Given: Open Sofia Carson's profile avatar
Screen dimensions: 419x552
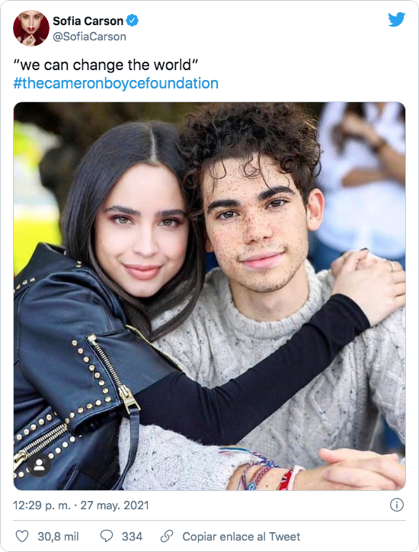Looking at the screenshot, I should coord(31,28).
